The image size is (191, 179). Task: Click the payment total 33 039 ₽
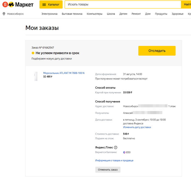click(127, 93)
